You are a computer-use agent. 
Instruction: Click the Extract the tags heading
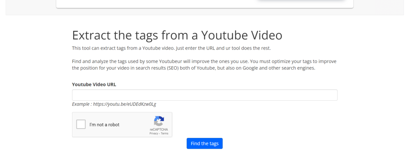177,35
